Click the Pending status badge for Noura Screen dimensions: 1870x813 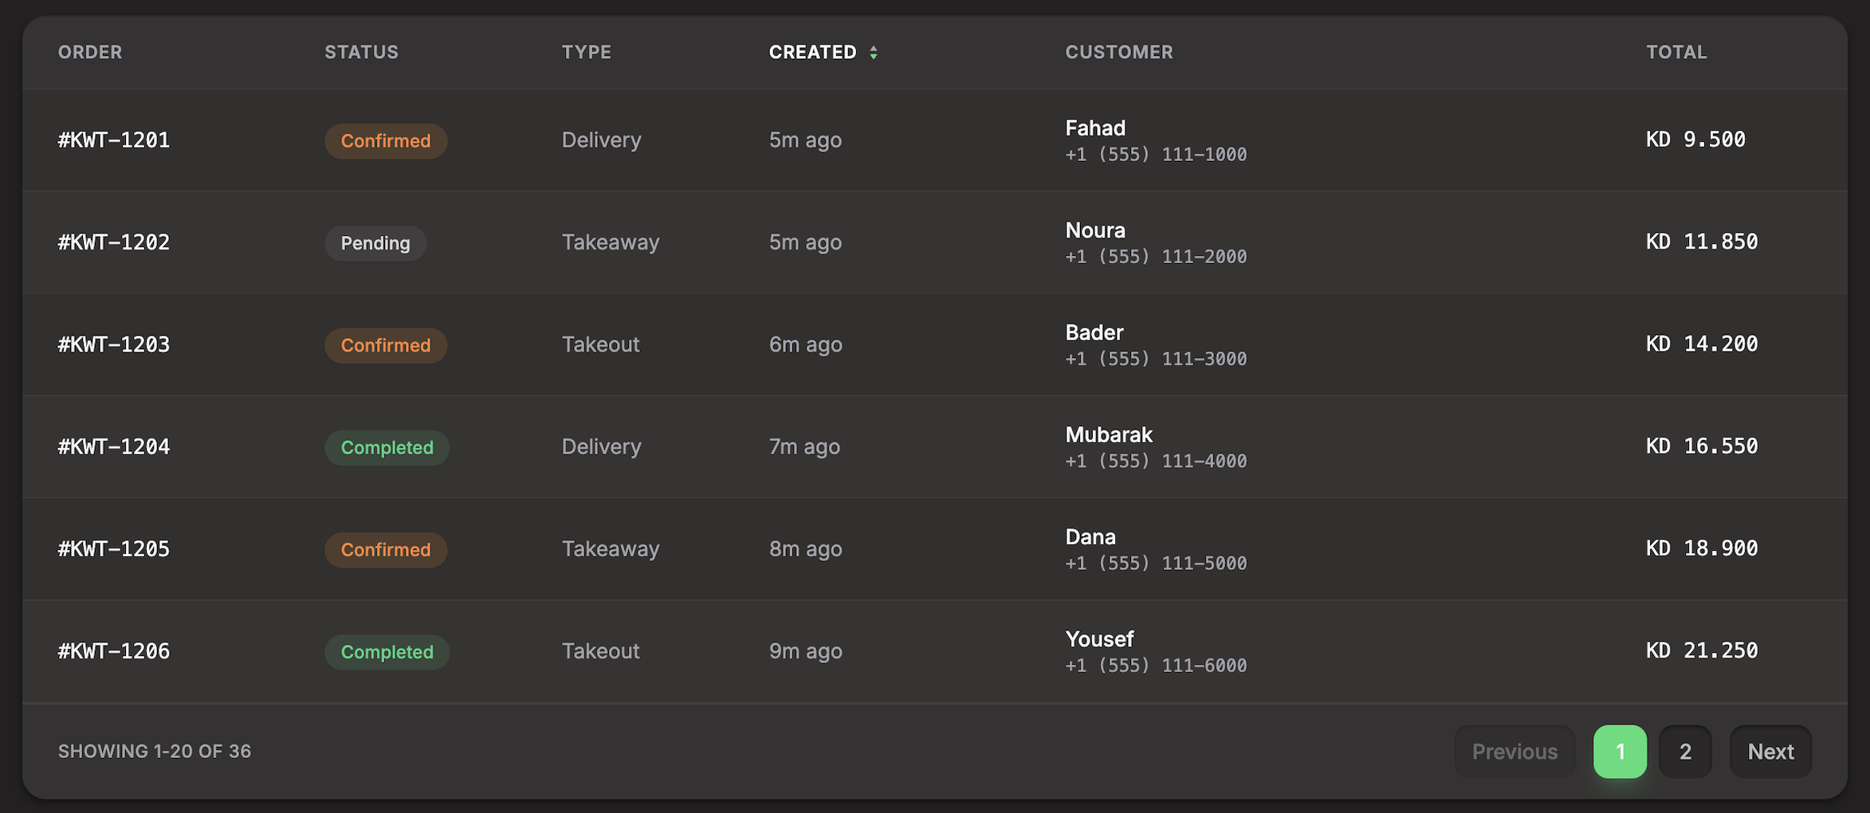click(x=375, y=243)
